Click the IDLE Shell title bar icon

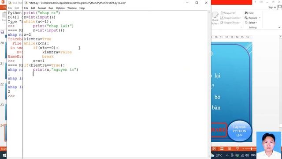[x=10, y=3]
